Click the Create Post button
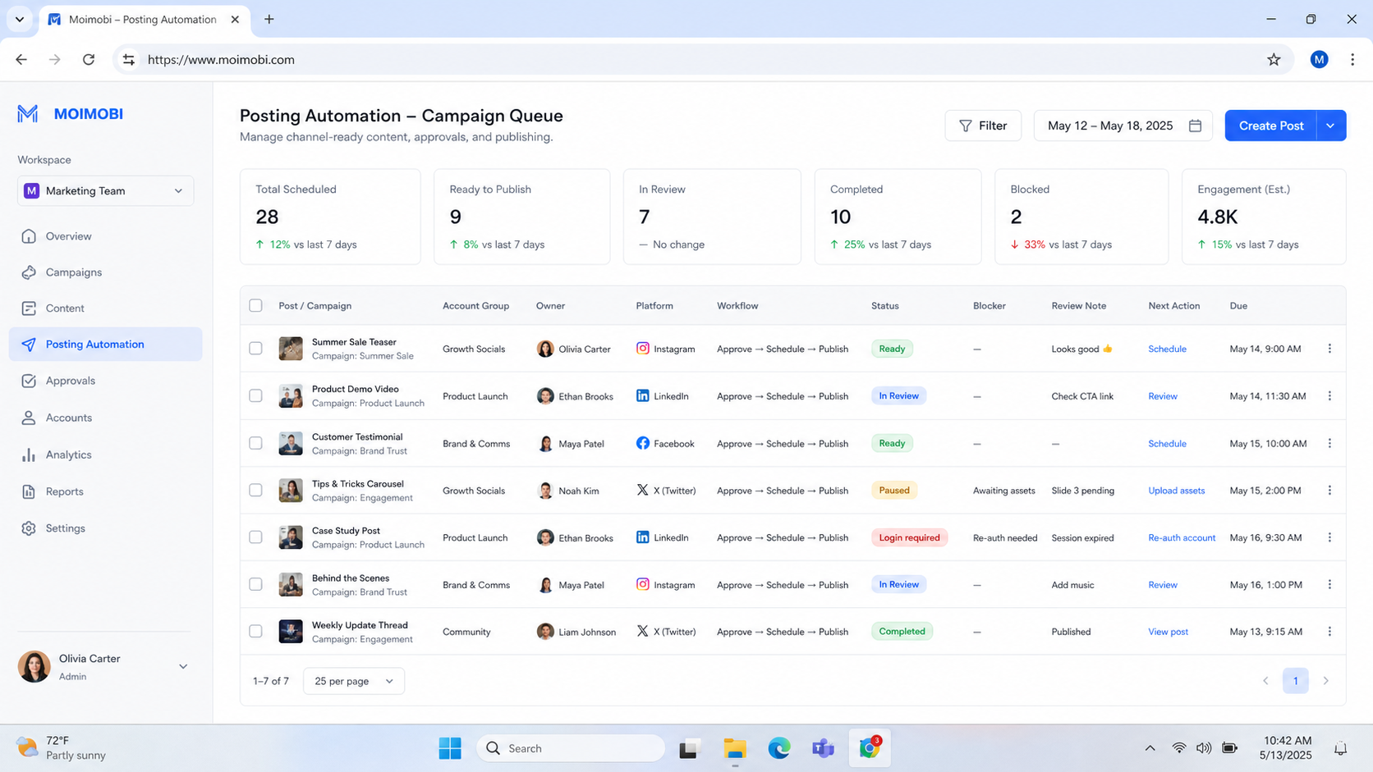1373x772 pixels. click(x=1270, y=126)
